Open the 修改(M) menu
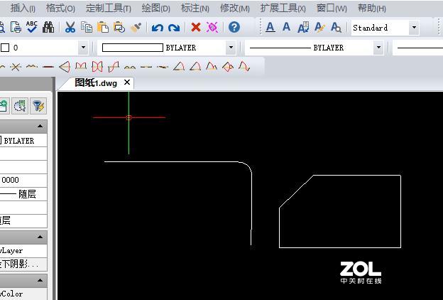 coord(235,9)
